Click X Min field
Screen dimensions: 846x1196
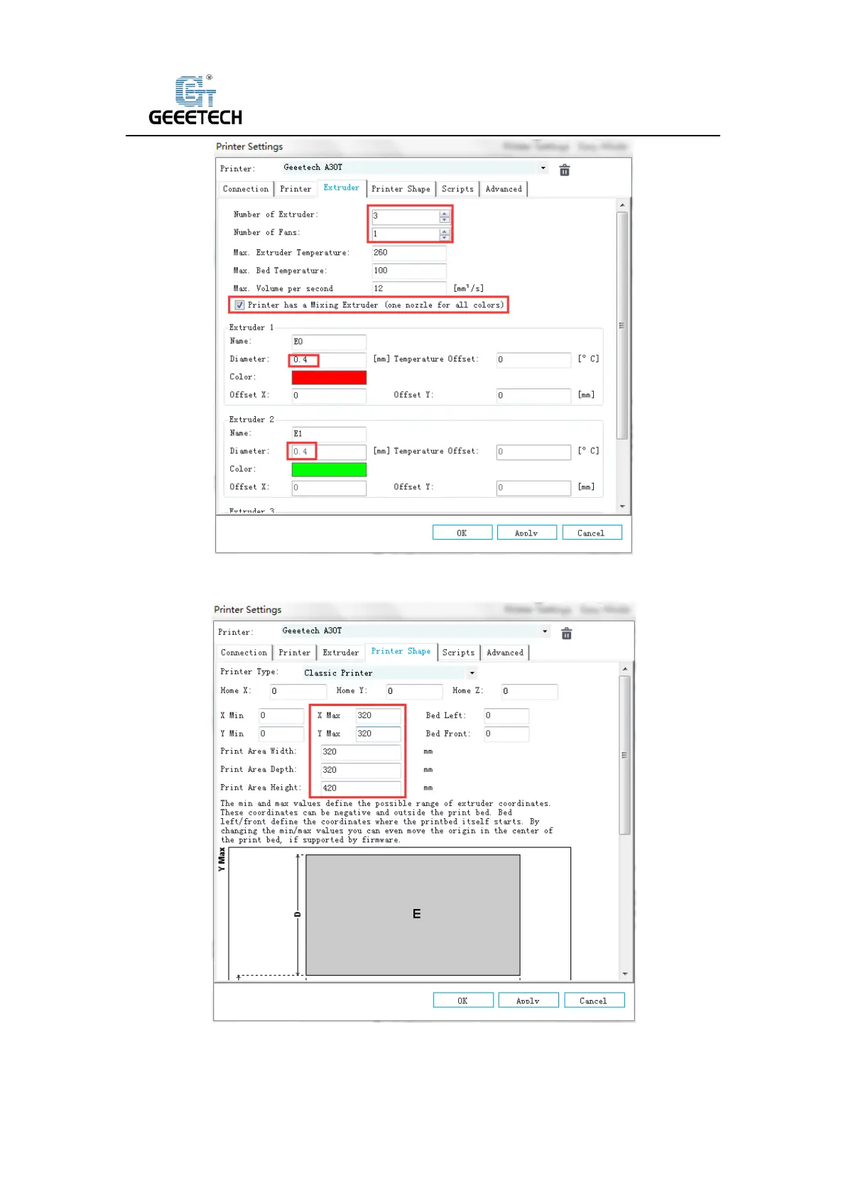[281, 716]
